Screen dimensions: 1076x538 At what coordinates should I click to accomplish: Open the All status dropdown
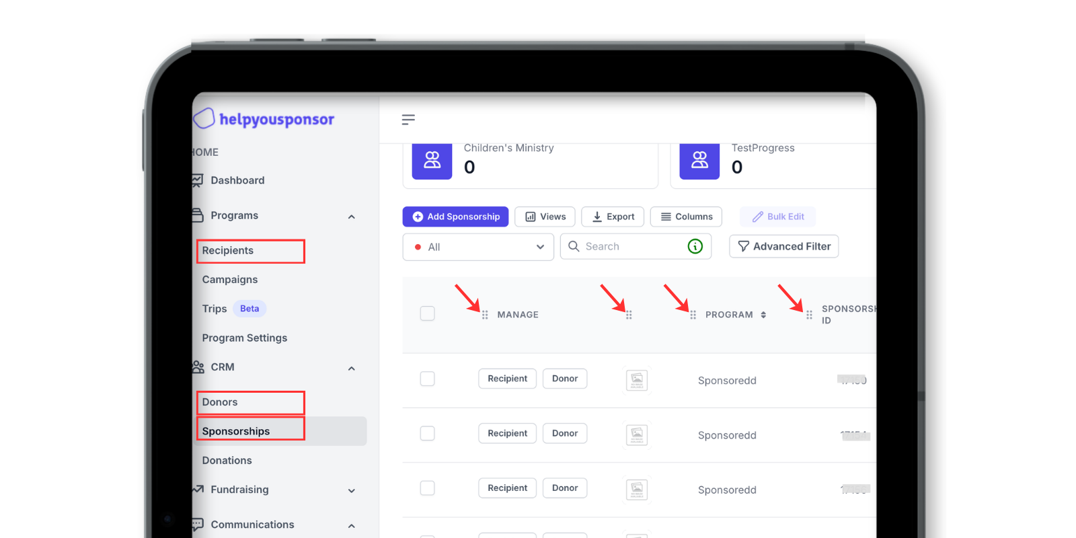[478, 247]
